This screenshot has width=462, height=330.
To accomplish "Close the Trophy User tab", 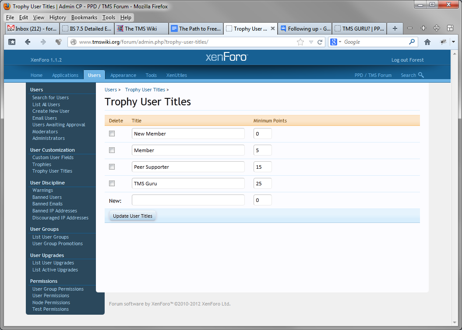I will coord(272,28).
